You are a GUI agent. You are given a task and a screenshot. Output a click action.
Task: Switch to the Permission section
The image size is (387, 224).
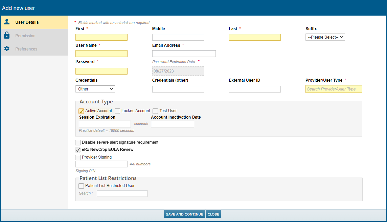click(x=25, y=35)
